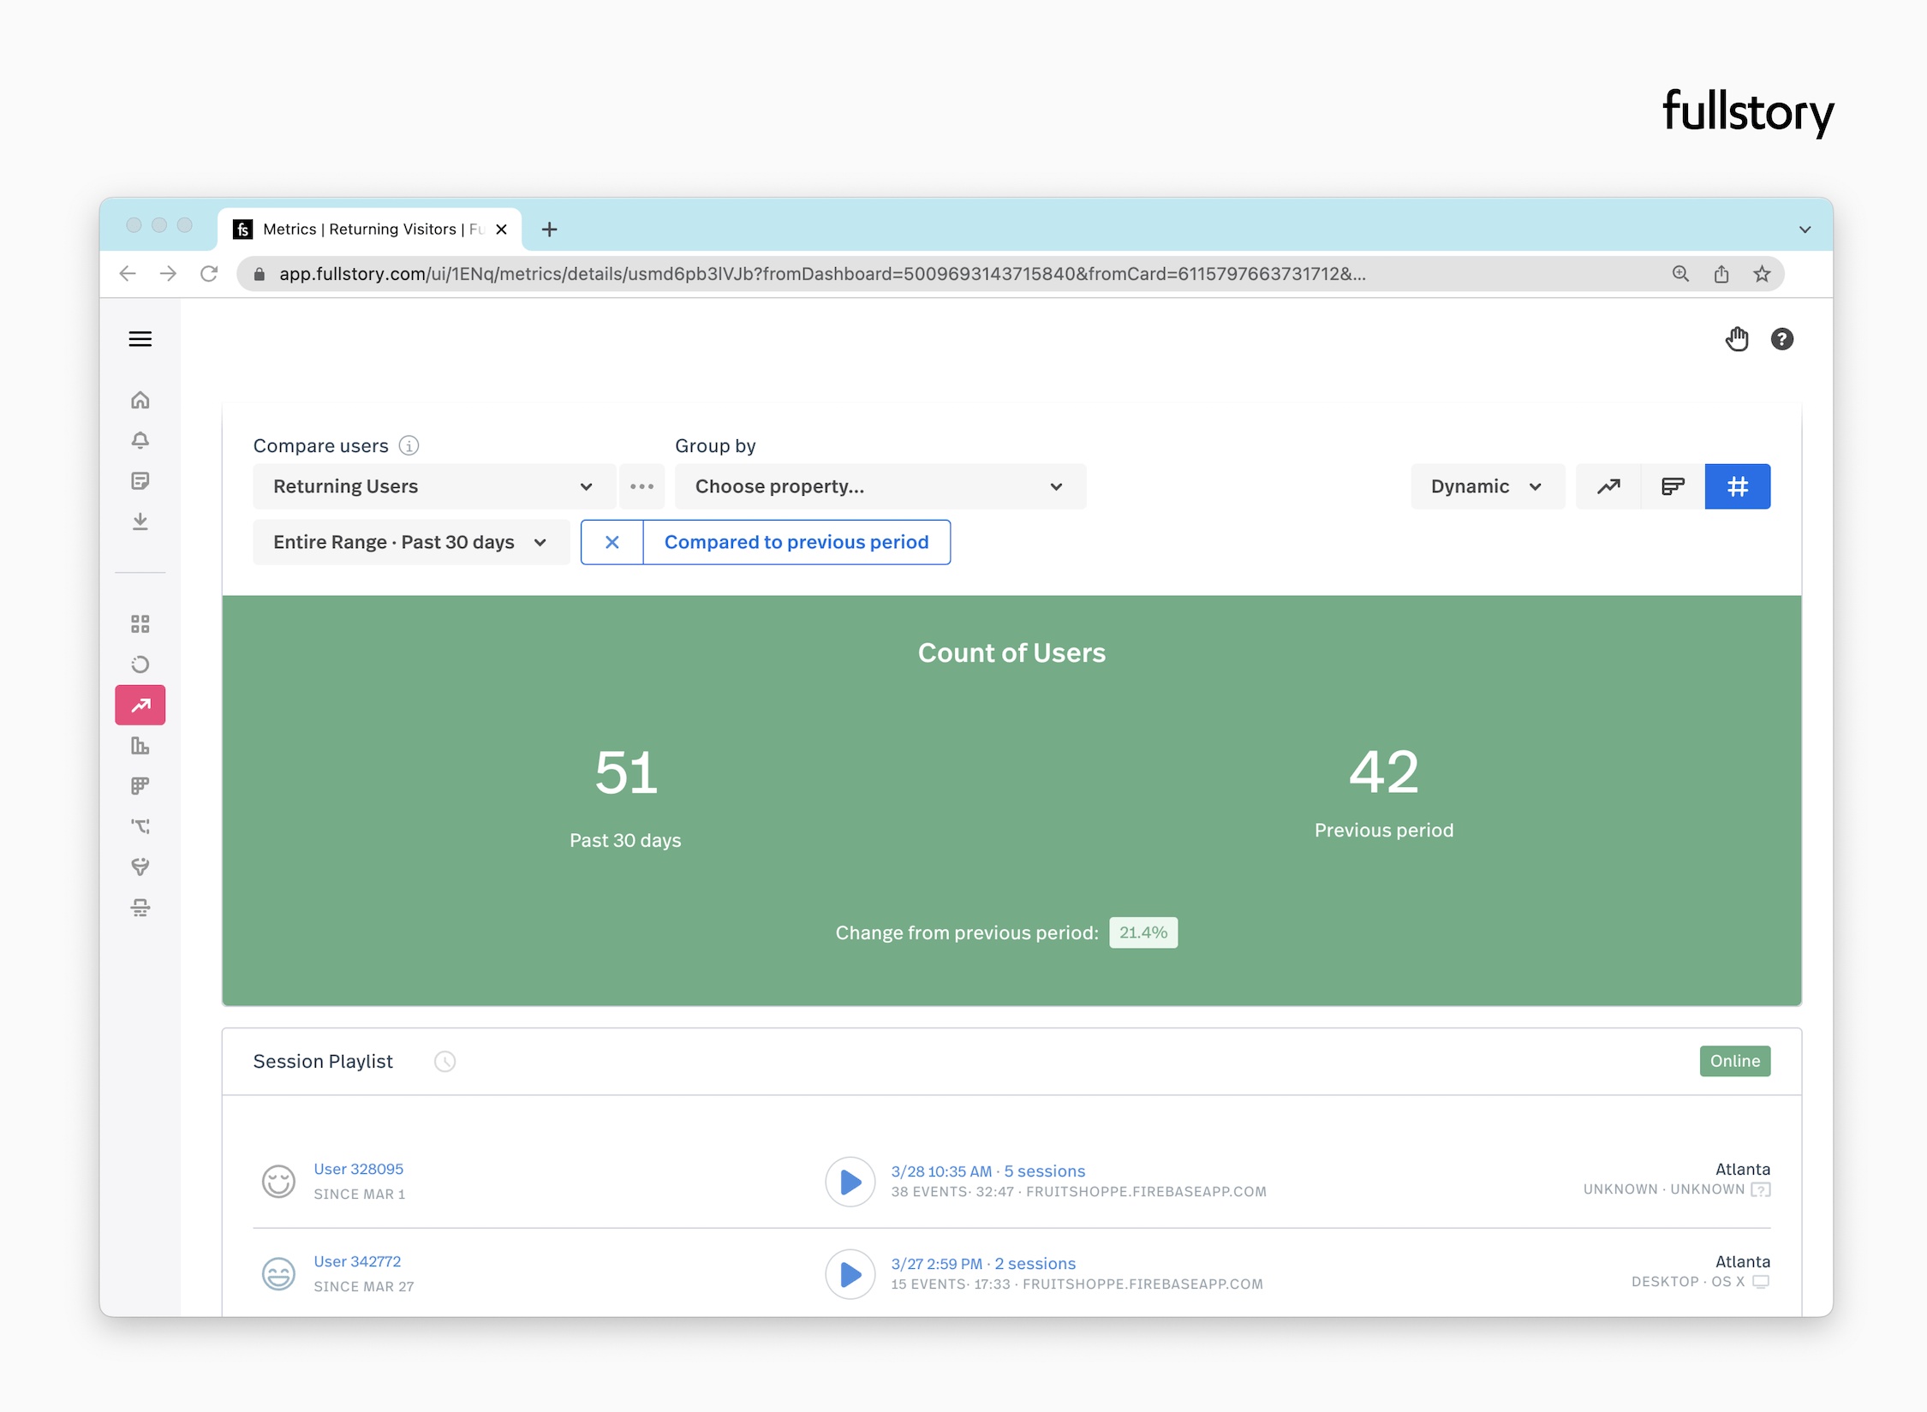Open the funnels icon in sidebar

[x=140, y=867]
